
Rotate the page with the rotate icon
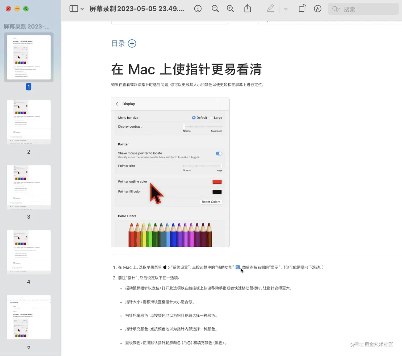coord(302,9)
